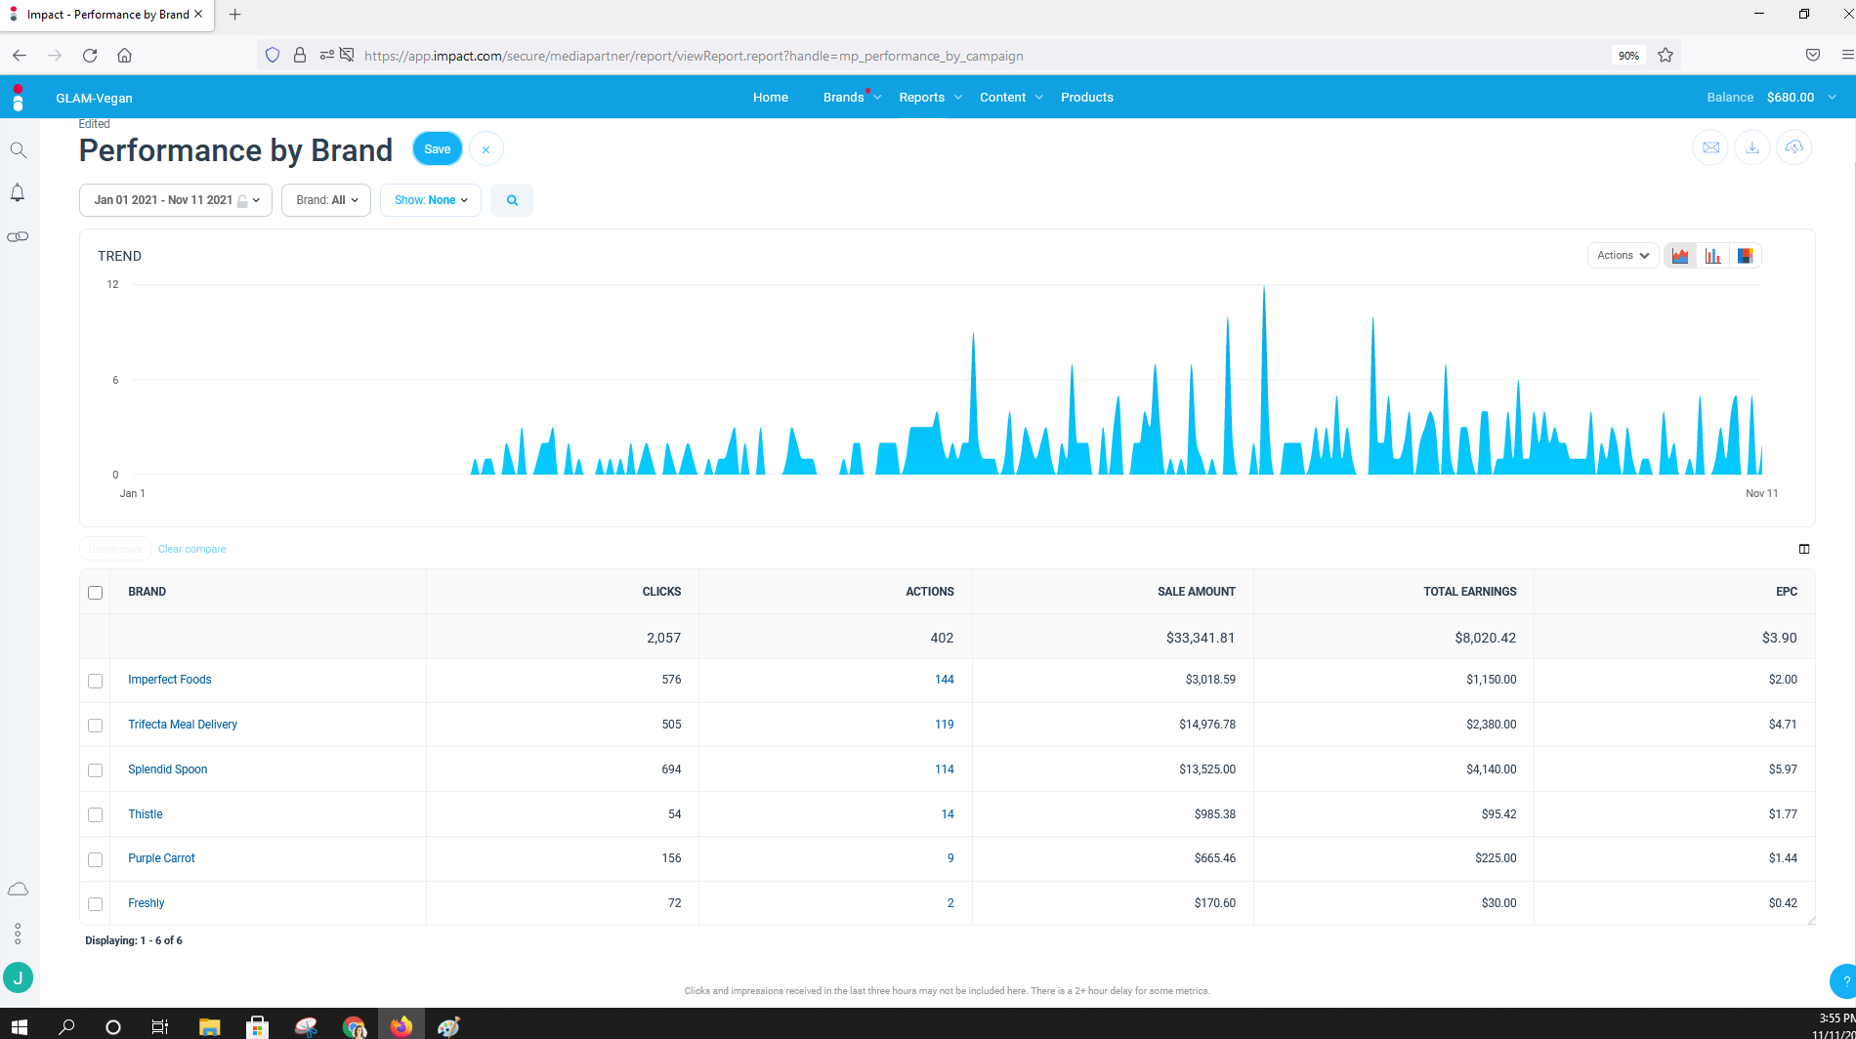Click the 90% zoom level indicator

(x=1628, y=56)
